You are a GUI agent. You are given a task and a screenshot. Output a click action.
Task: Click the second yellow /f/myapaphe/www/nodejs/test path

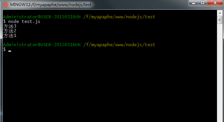[x=119, y=45]
